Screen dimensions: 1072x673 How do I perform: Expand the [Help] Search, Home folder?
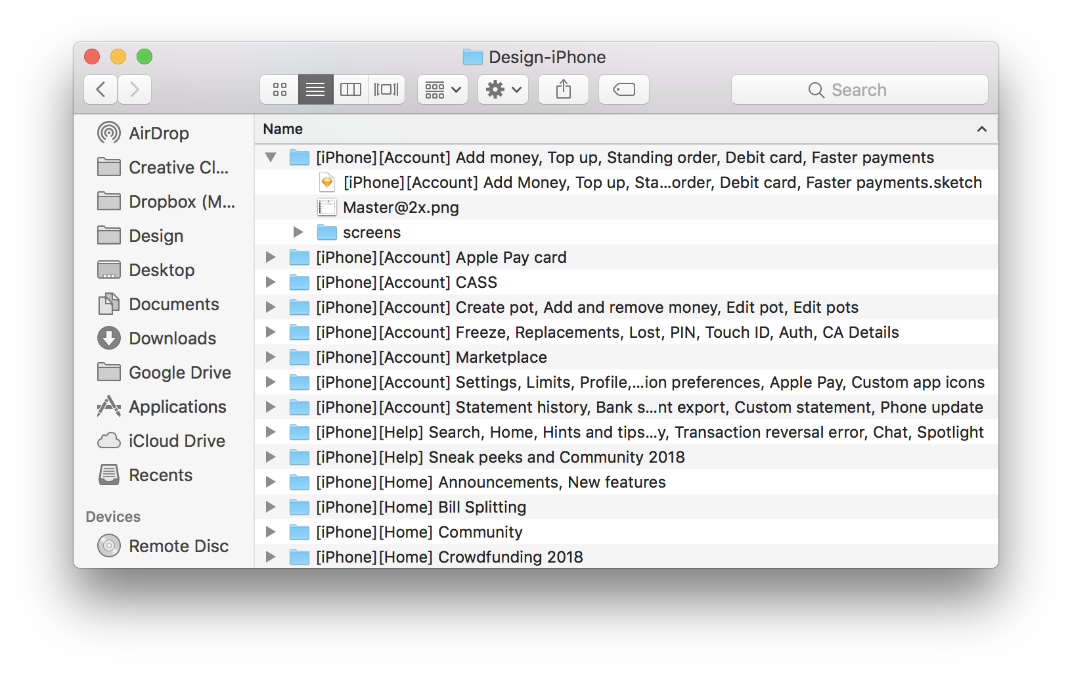[270, 432]
